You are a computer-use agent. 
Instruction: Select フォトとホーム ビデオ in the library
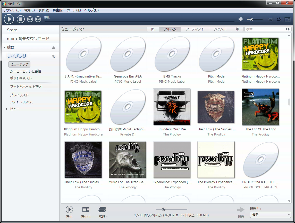tap(26, 86)
